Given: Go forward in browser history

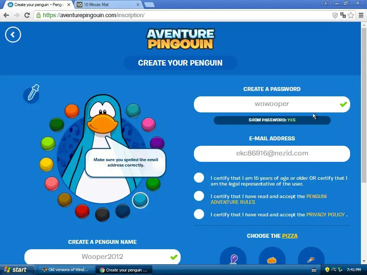Looking at the screenshot, I should 16,15.
